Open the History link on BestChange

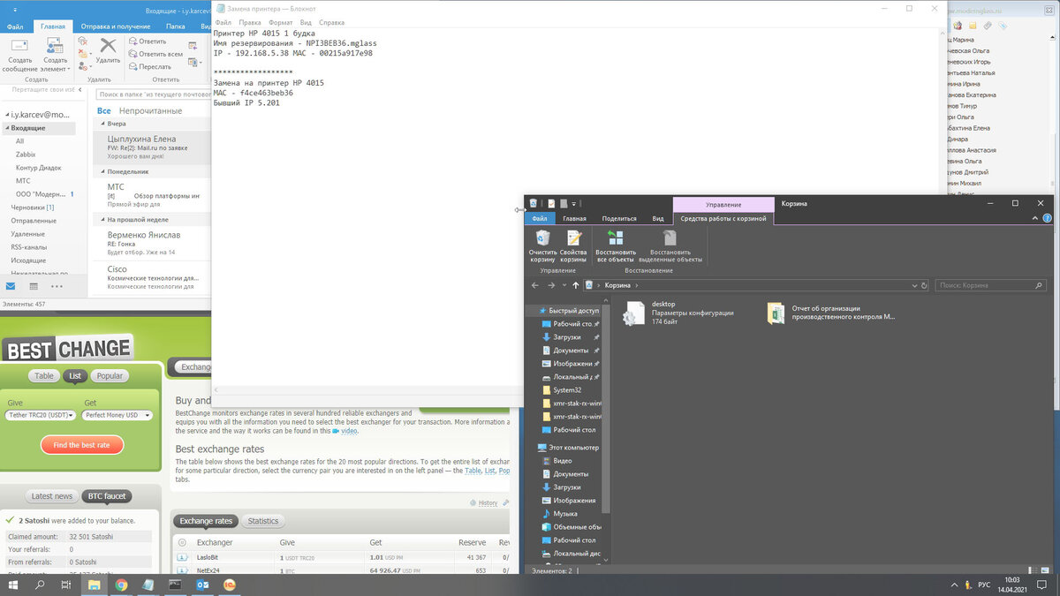click(488, 503)
